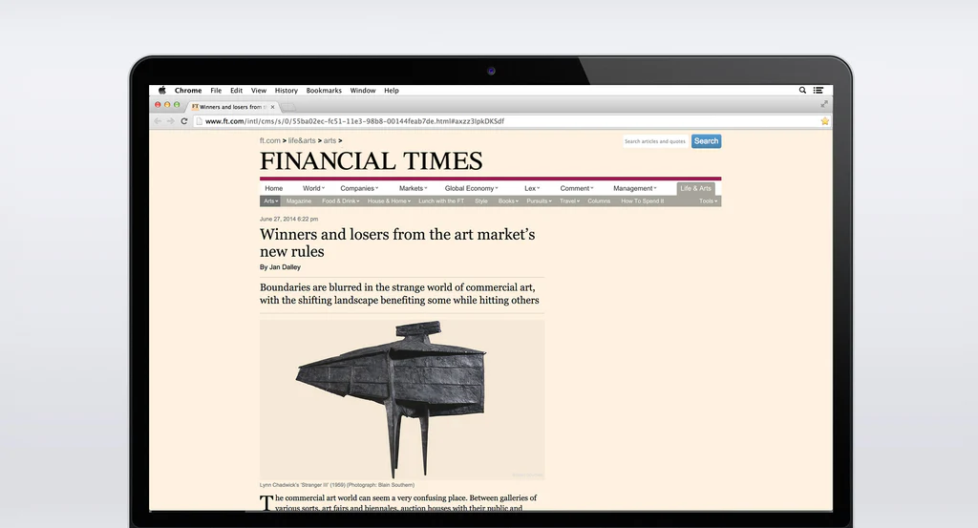Click the browser back arrow
This screenshot has height=528, width=978.
point(158,121)
